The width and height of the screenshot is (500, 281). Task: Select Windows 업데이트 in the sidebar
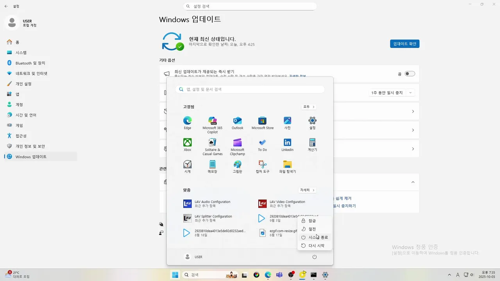click(x=41, y=157)
